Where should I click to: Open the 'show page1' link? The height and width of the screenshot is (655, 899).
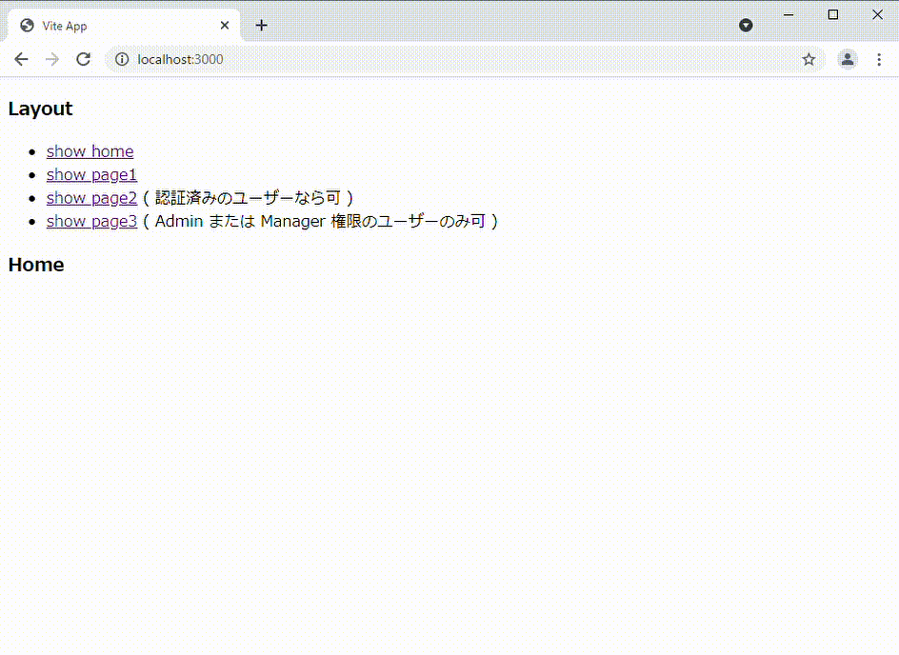[91, 175]
